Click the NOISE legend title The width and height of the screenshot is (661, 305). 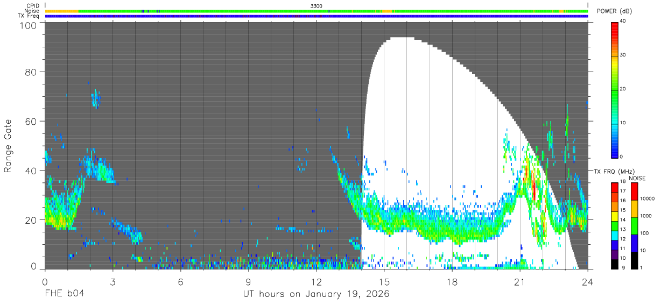coord(637,178)
